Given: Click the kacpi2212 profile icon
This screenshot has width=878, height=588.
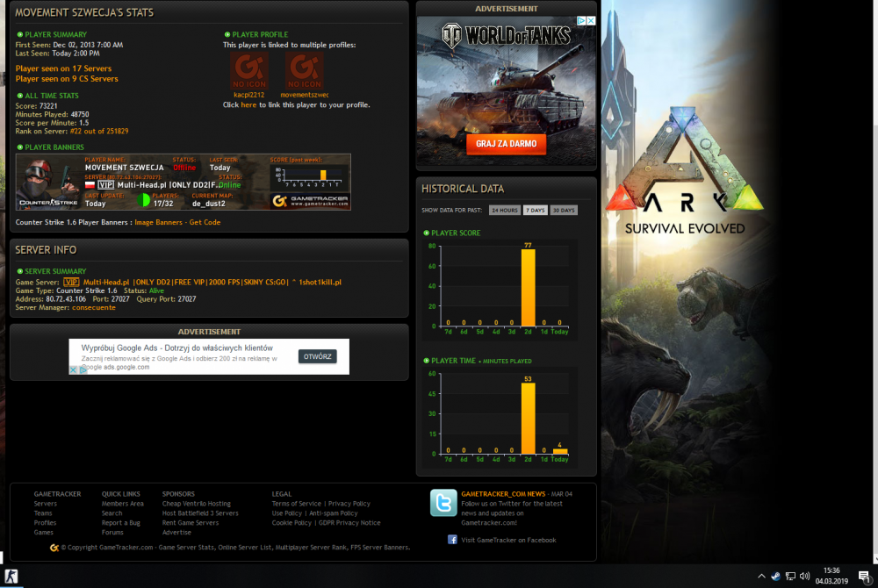Looking at the screenshot, I should [x=248, y=70].
